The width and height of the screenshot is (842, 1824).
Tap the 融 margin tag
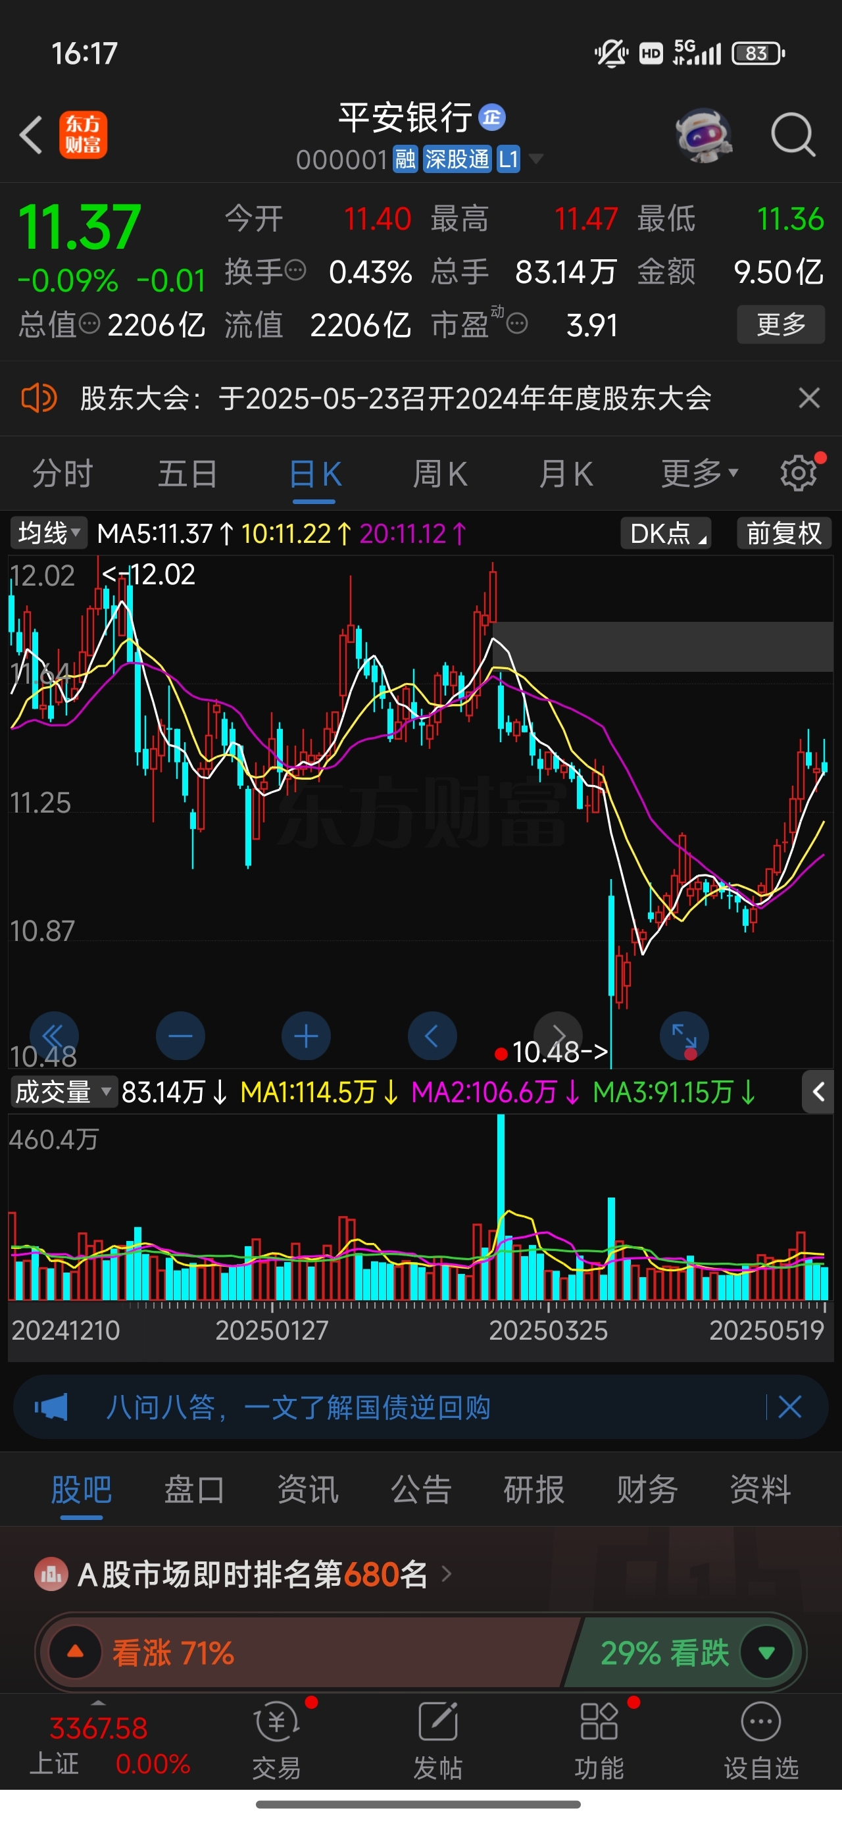(x=405, y=159)
